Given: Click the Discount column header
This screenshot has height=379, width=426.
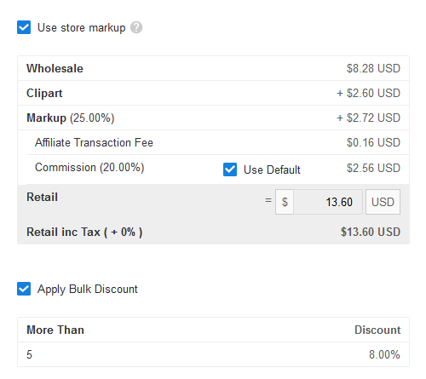Looking at the screenshot, I should (x=377, y=330).
